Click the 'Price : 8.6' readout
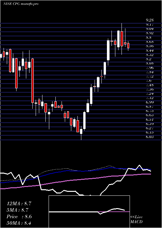 [19, 217]
